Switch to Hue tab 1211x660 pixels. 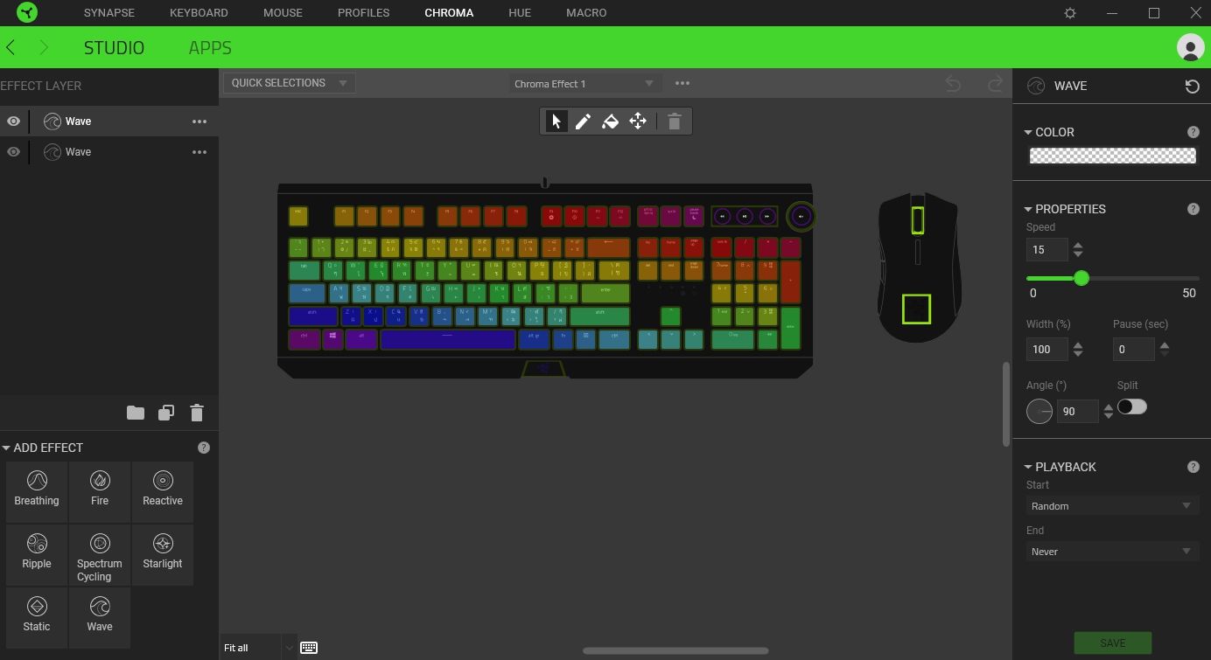pos(520,13)
